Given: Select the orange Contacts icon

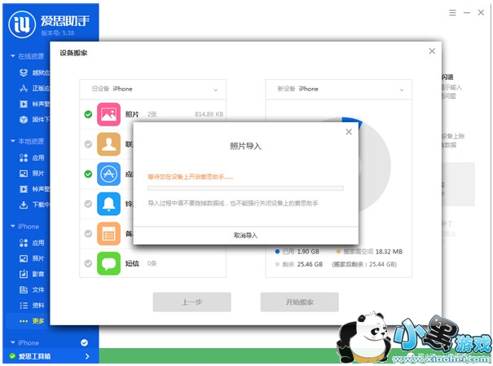Looking at the screenshot, I should (108, 144).
